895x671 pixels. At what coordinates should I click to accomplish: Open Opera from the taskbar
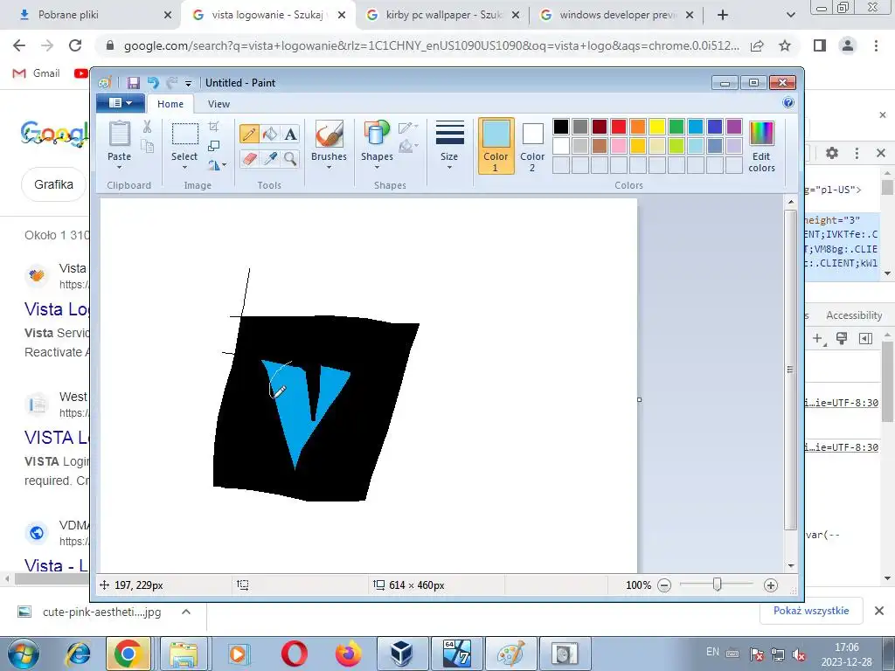point(295,654)
